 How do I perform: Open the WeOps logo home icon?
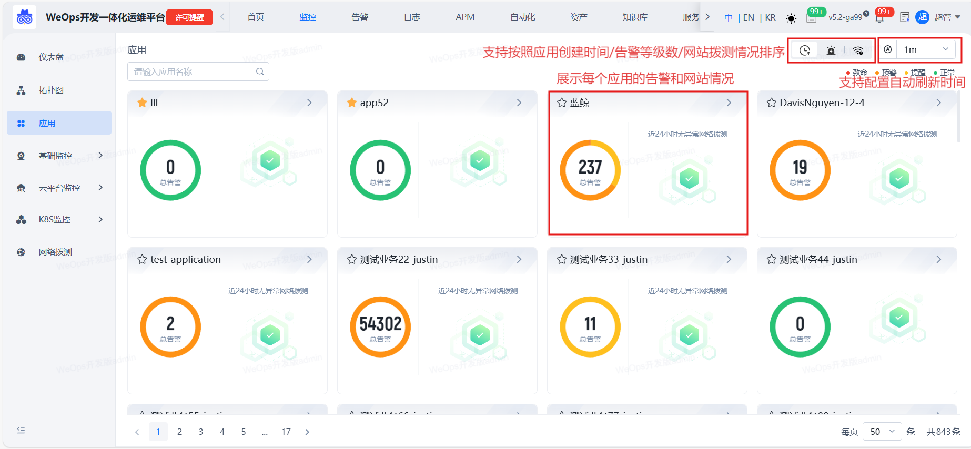point(24,17)
